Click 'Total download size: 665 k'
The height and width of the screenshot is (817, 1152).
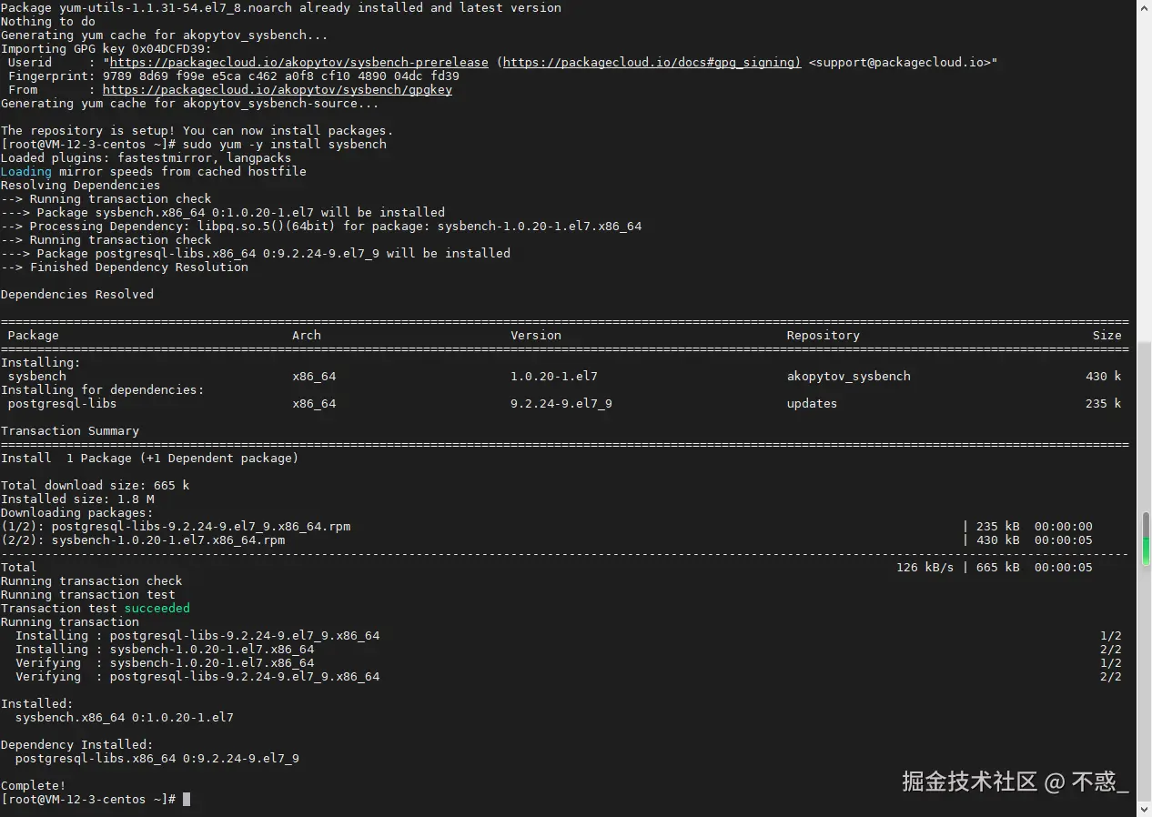(x=96, y=486)
